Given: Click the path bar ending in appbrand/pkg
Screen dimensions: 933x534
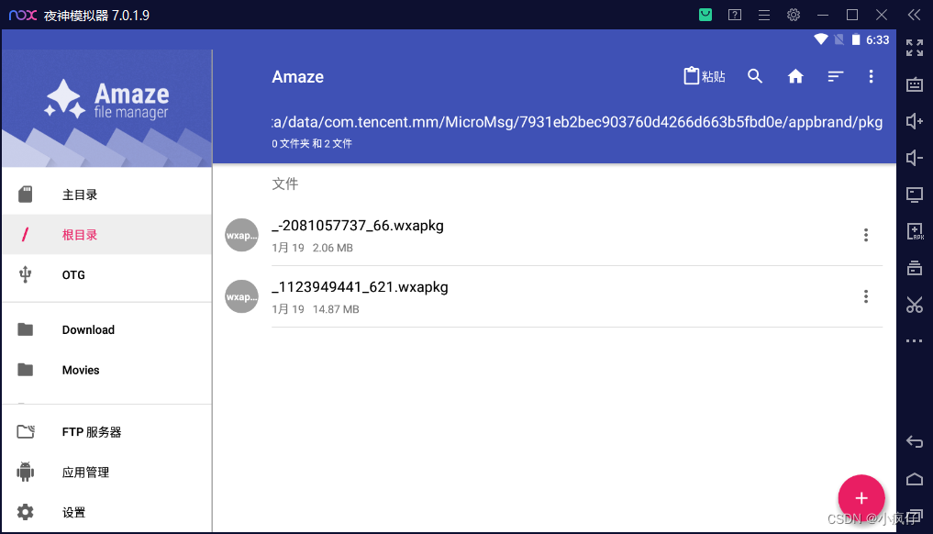Looking at the screenshot, I should point(577,122).
